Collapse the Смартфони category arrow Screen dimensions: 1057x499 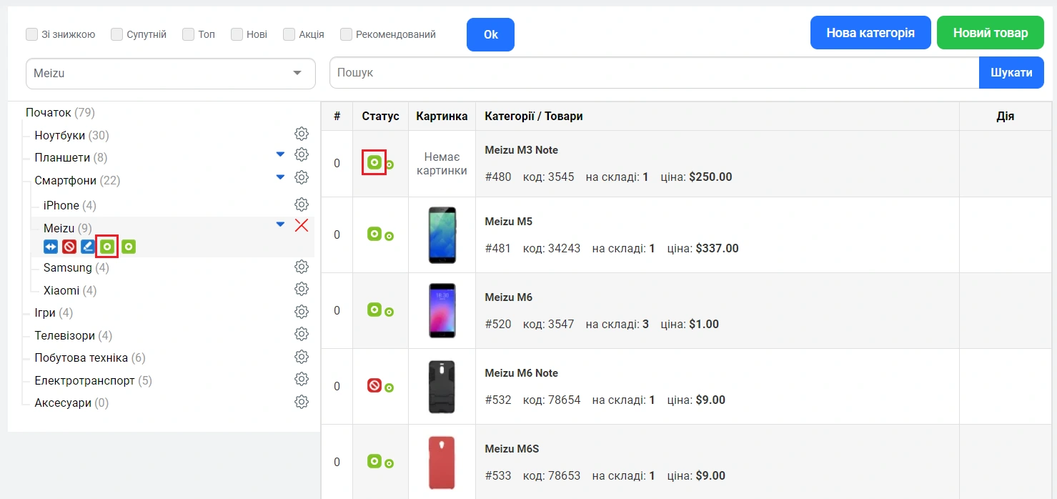tap(280, 177)
